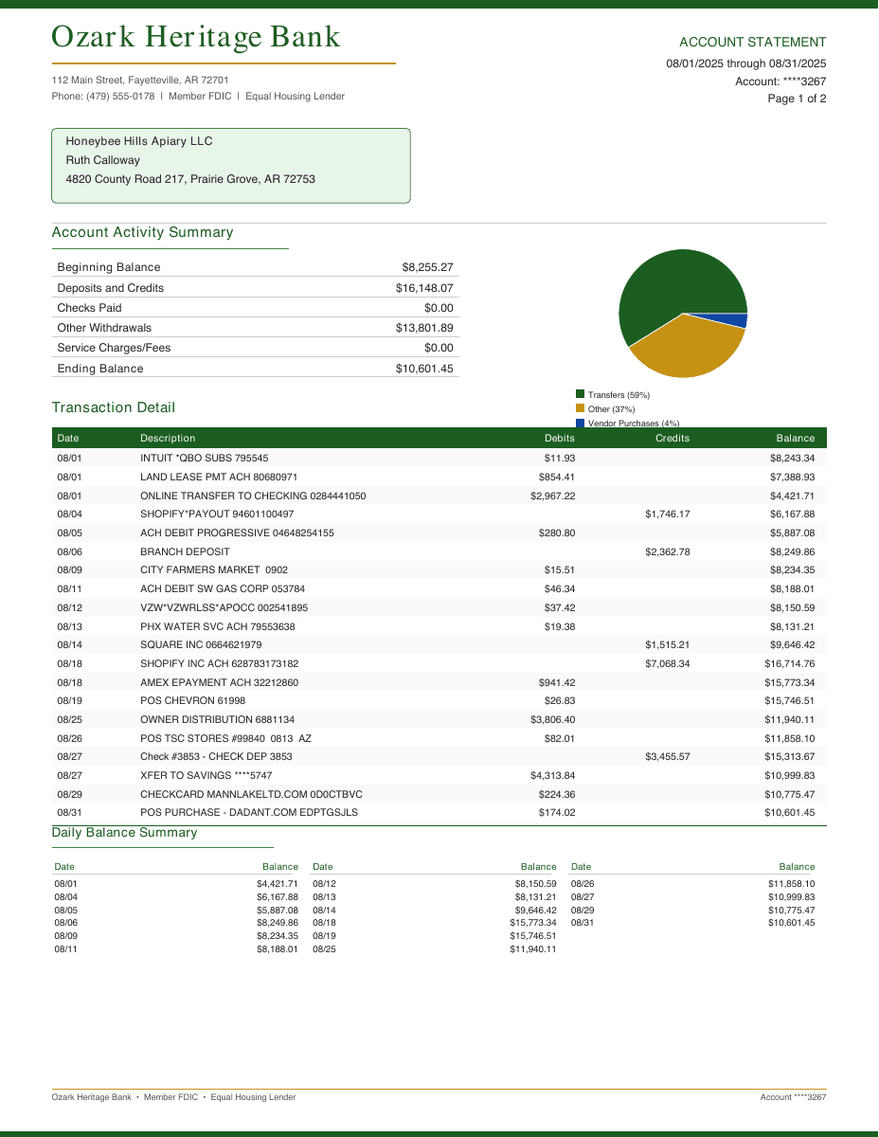Expand the Date column header in the transaction table
879x1137 pixels.
(70, 438)
